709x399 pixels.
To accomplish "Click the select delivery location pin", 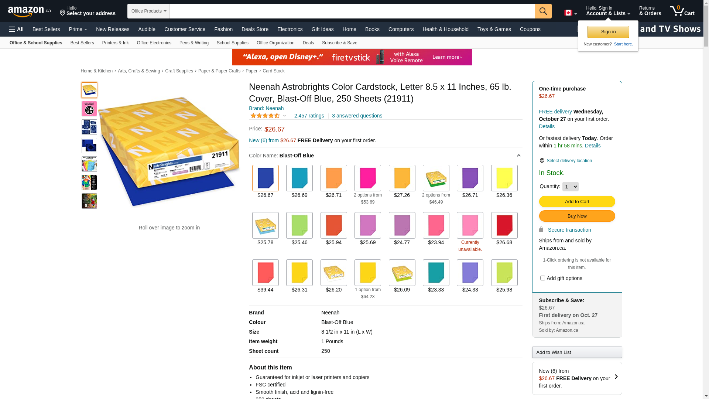I will pos(542,161).
